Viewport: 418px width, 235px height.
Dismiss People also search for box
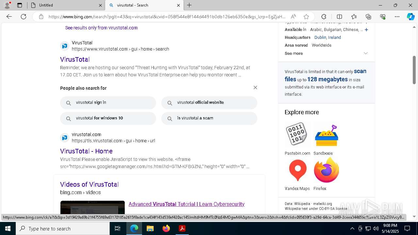click(255, 87)
